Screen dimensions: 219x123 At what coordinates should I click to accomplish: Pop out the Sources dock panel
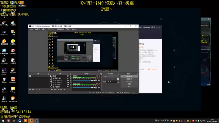point(70,74)
